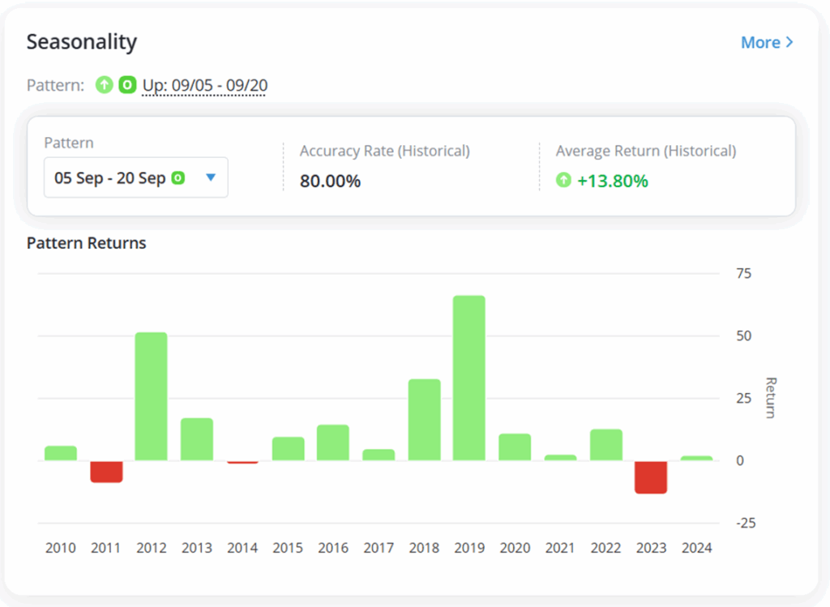Image resolution: width=830 pixels, height=607 pixels.
Task: Select the 2024 green bar
Action: click(696, 459)
